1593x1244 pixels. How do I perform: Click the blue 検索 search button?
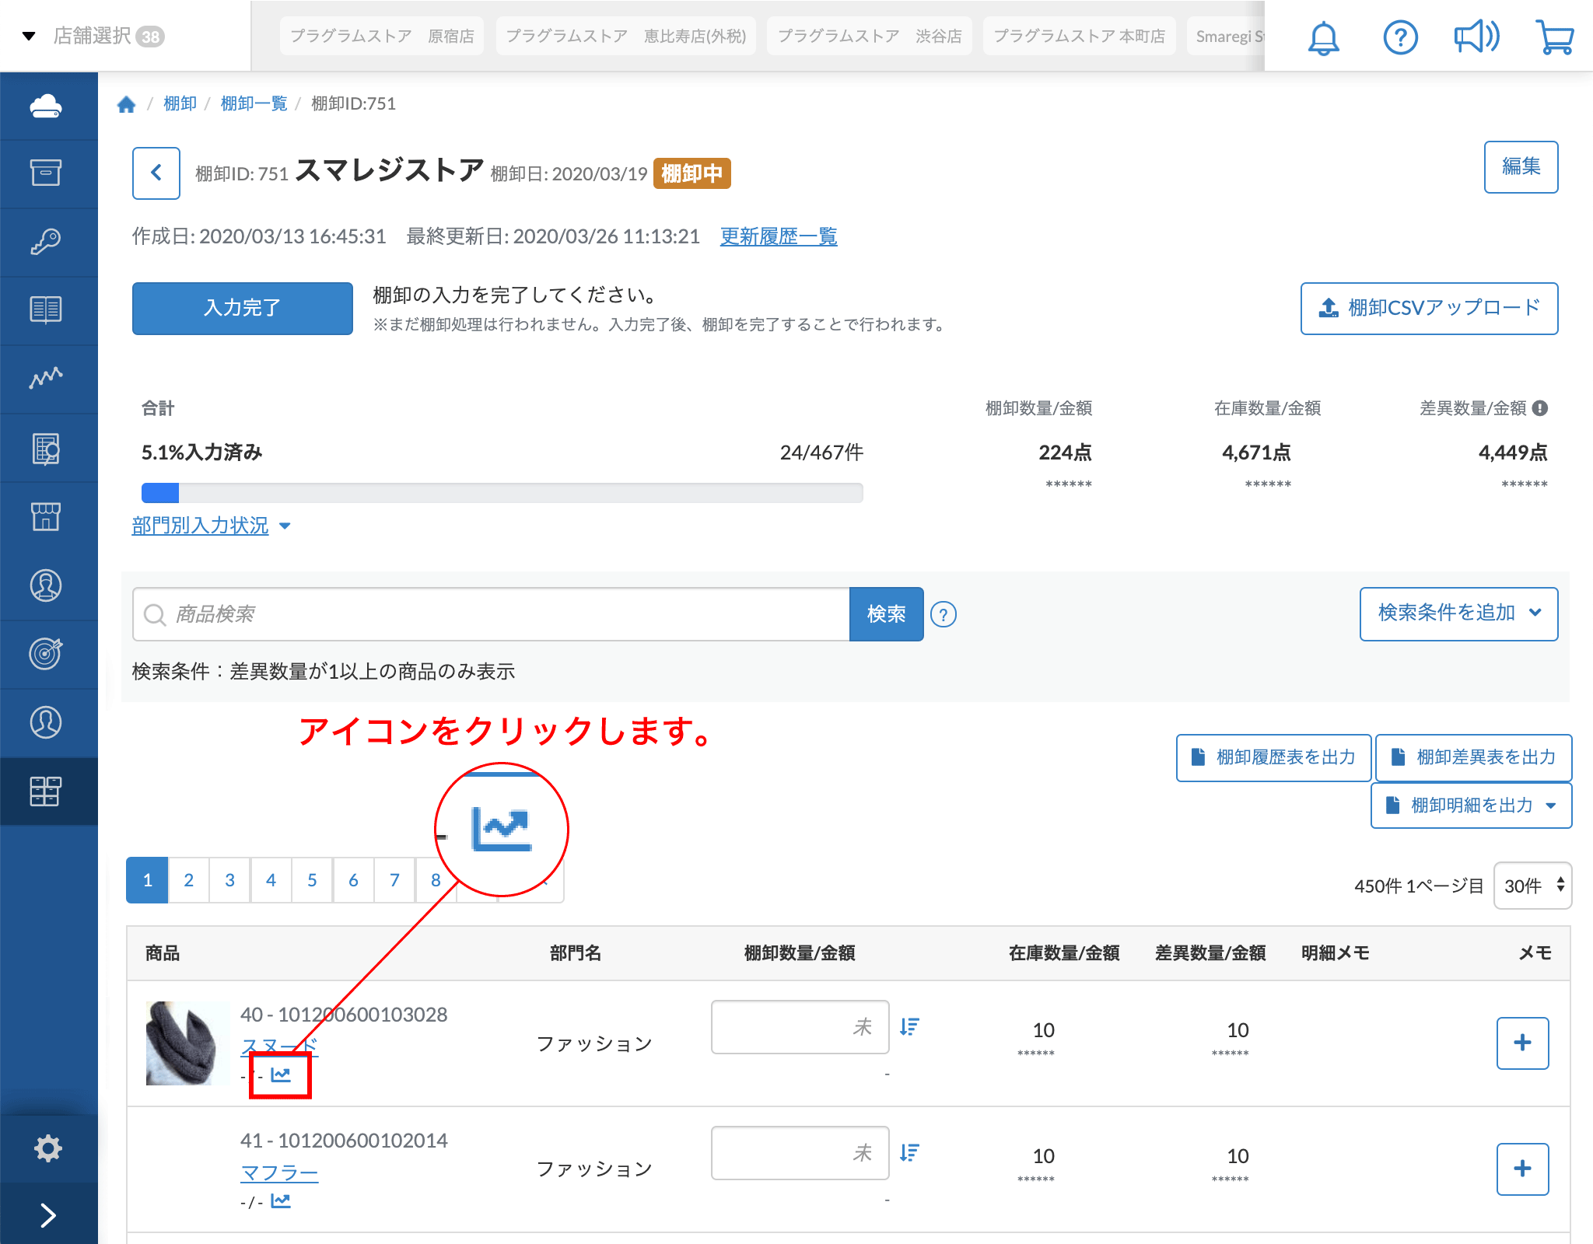[886, 614]
